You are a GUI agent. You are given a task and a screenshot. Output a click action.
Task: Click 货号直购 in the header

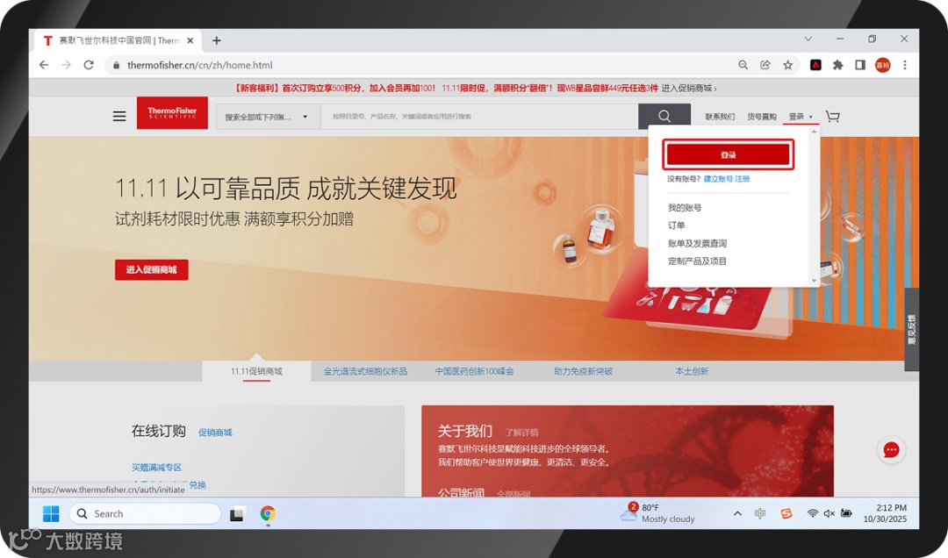pyautogui.click(x=762, y=117)
